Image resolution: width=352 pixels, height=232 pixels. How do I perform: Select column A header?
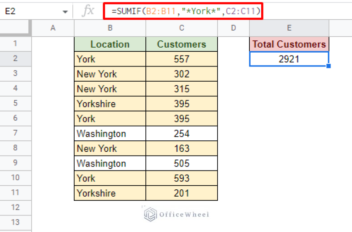click(53, 28)
